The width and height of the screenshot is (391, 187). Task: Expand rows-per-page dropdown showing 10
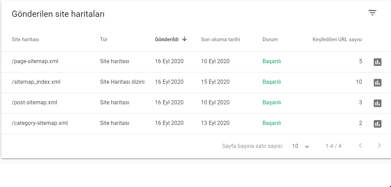[x=301, y=146]
